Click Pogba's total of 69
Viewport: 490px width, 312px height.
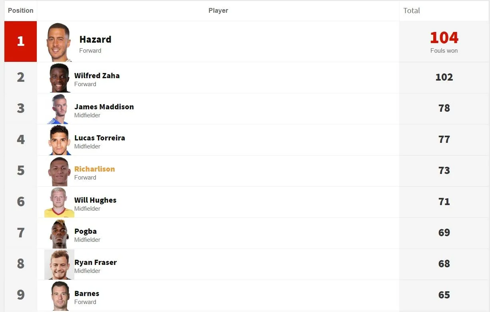444,233
